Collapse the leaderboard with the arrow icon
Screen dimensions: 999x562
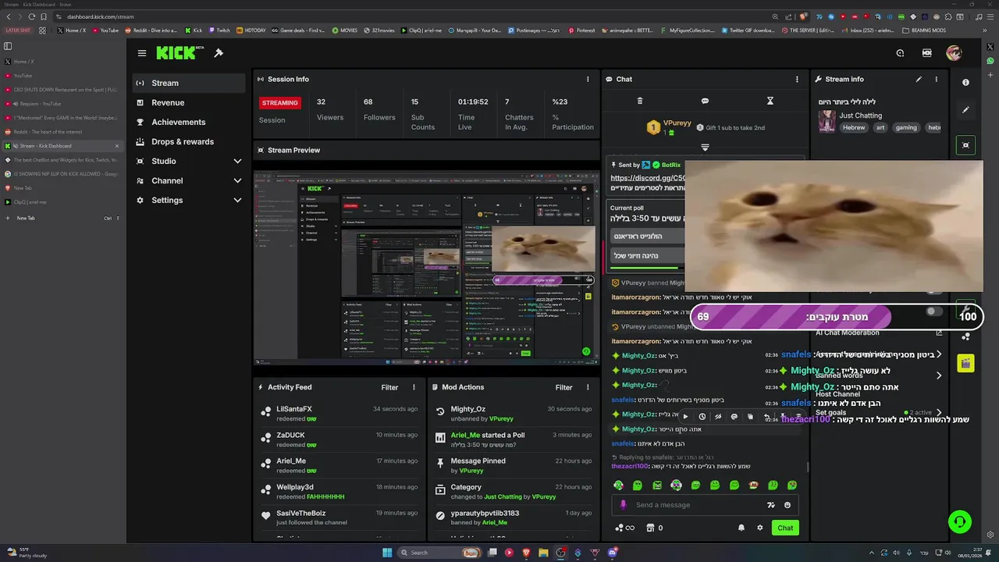pyautogui.click(x=705, y=148)
